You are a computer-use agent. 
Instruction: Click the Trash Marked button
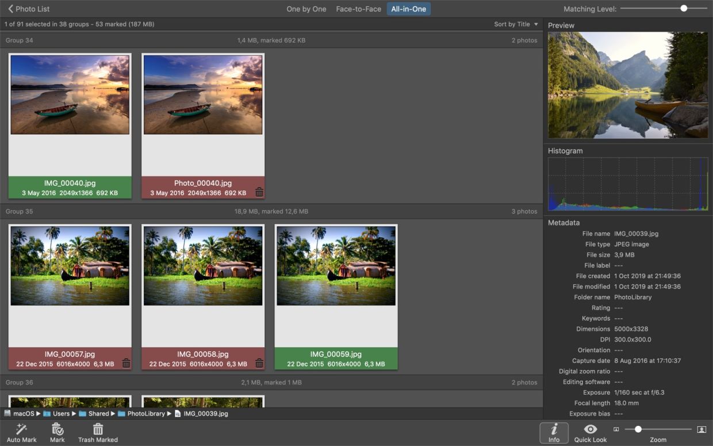(x=98, y=433)
